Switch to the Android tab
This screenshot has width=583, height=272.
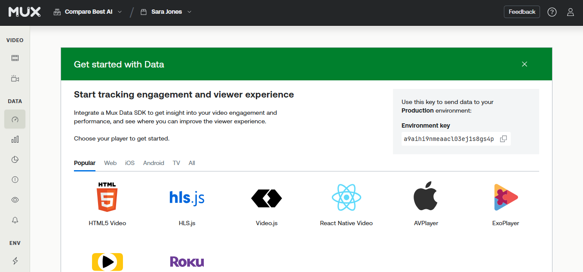pyautogui.click(x=153, y=163)
